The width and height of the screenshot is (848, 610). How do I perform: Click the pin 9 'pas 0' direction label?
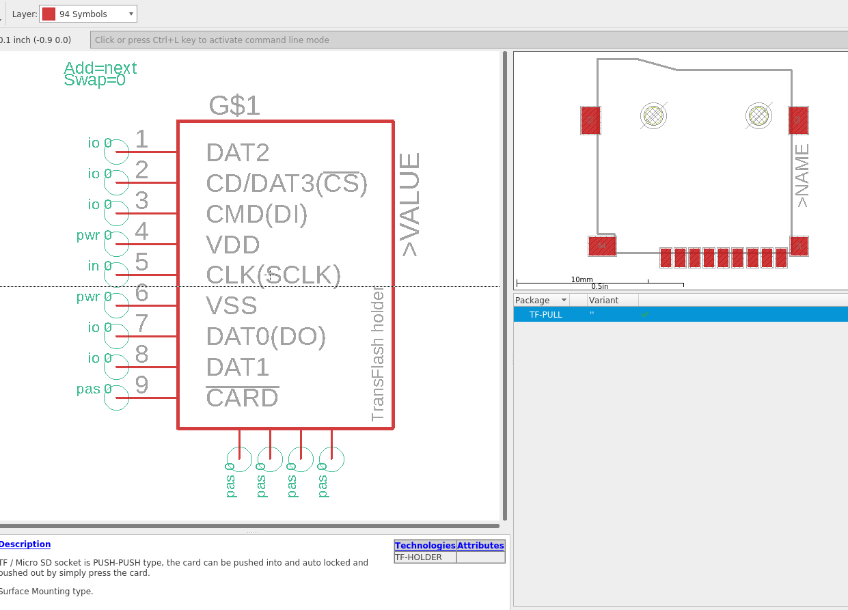94,389
